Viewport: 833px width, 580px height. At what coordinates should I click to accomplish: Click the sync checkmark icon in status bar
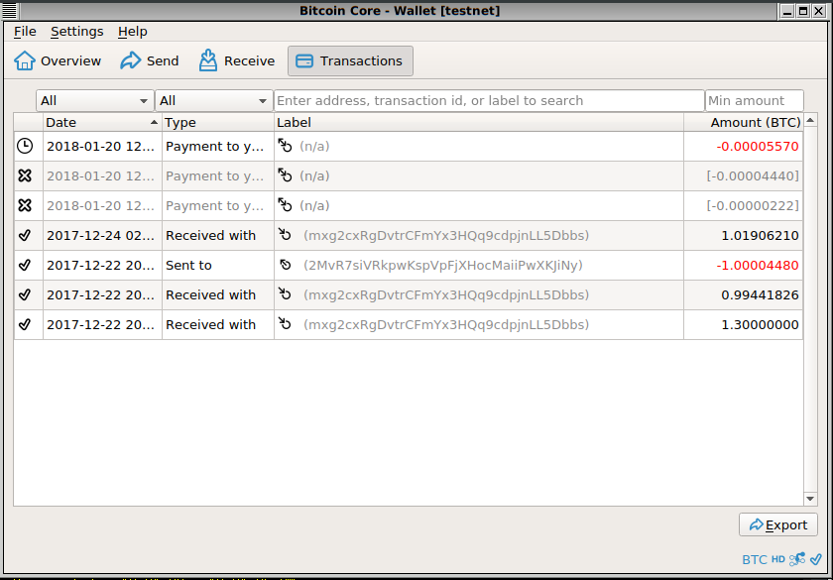coord(816,559)
